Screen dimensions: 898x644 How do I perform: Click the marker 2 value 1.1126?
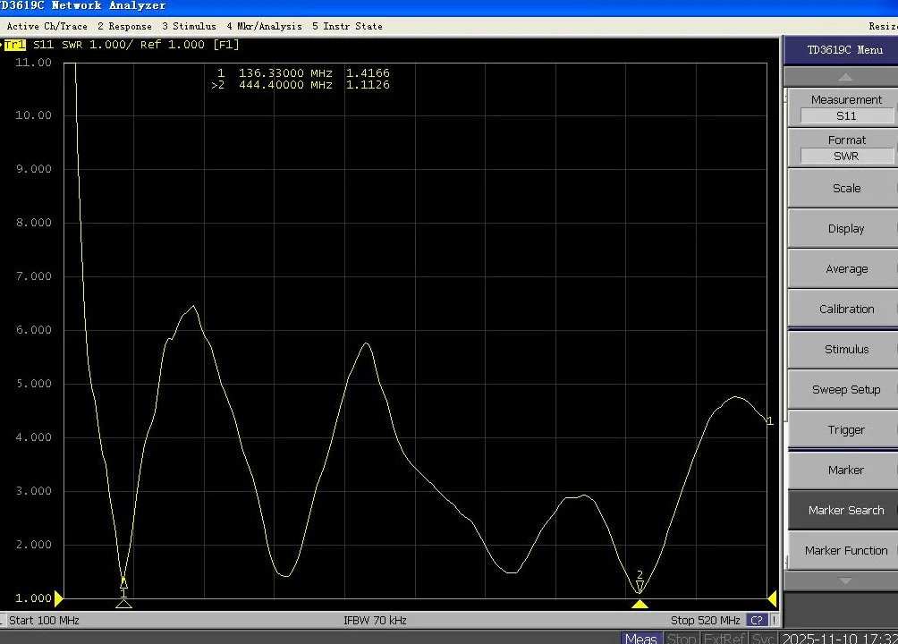coord(368,85)
